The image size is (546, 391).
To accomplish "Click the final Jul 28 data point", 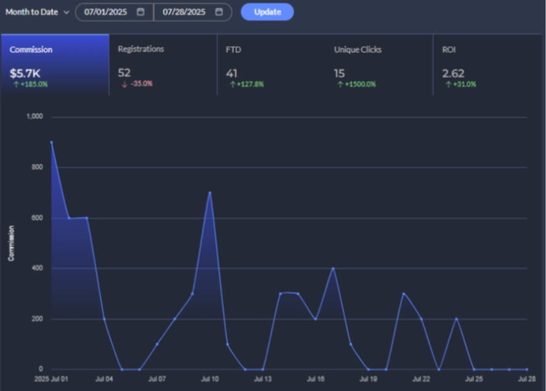I will coord(527,369).
